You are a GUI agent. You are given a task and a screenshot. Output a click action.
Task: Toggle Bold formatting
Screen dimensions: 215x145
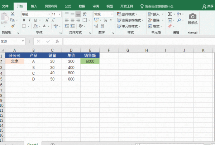coord(24,20)
